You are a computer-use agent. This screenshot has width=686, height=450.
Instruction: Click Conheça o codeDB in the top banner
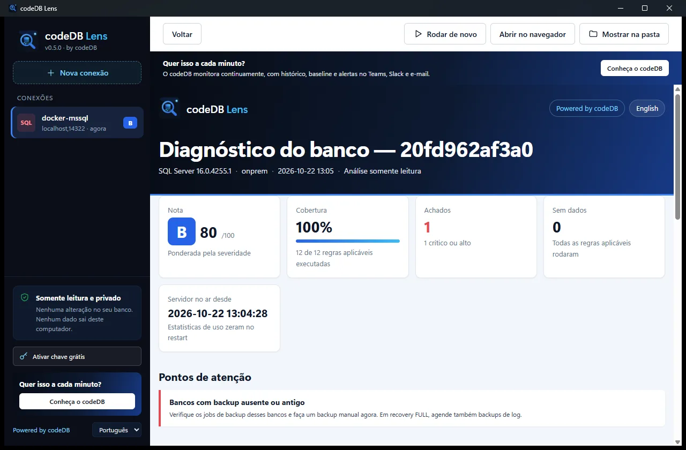coord(635,68)
